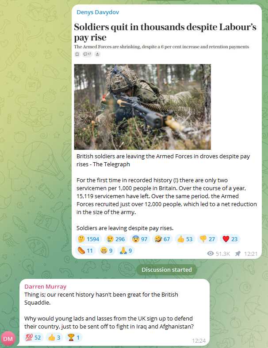Toggle the crying face reaction showing 296

pyautogui.click(x=116, y=239)
